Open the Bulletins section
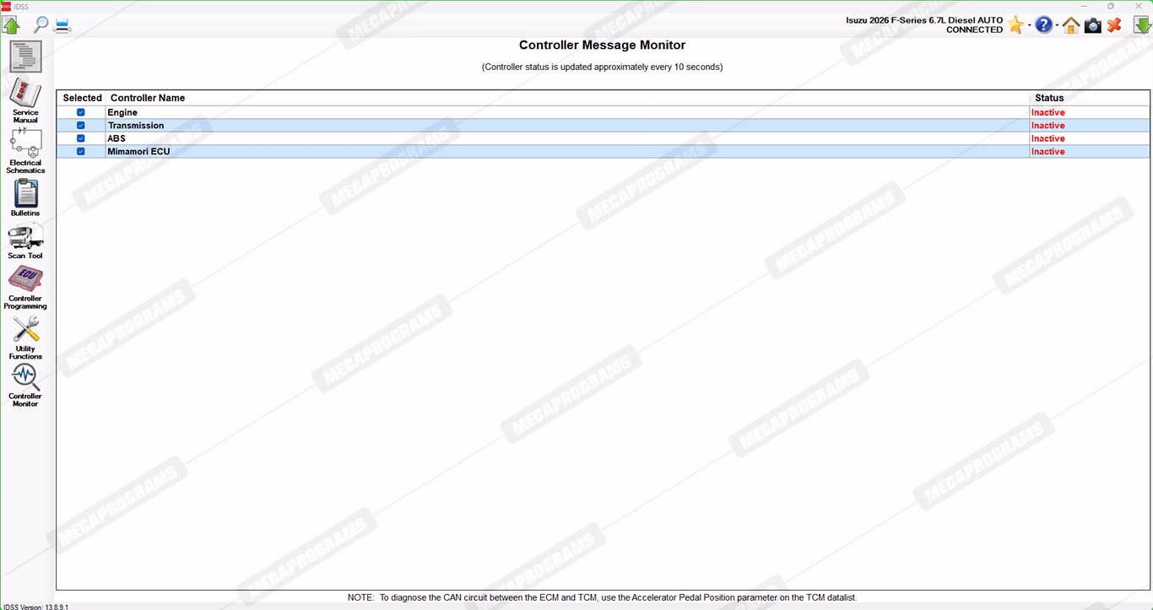 (25, 198)
